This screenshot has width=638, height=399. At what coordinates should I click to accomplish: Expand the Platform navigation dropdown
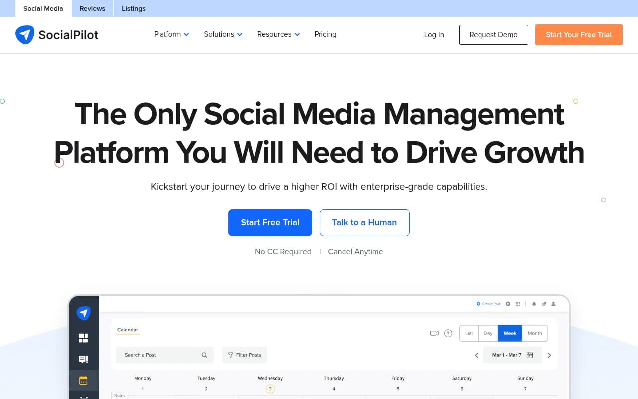[171, 34]
